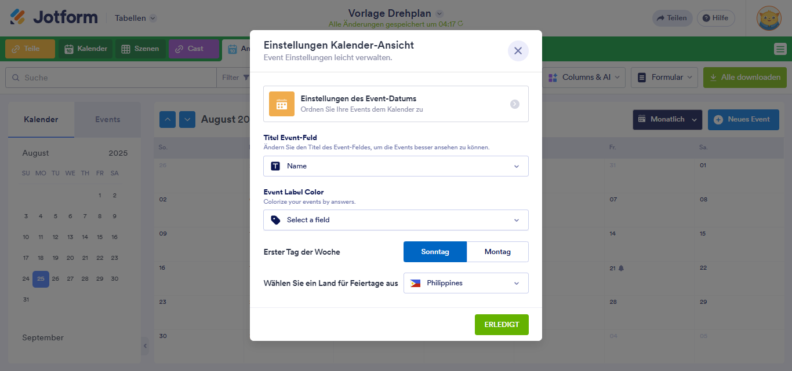Click the ERLEDIGT button

[502, 325]
